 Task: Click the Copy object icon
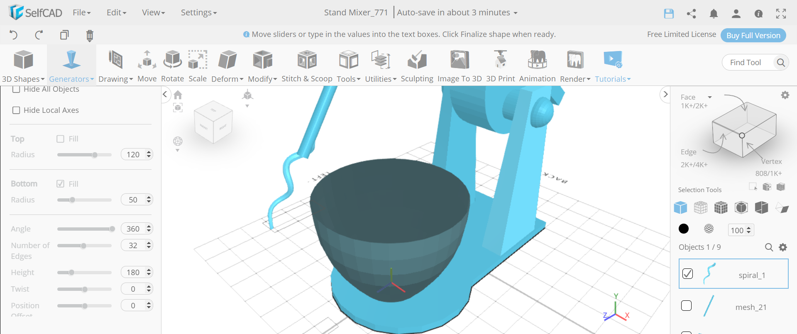tap(64, 35)
